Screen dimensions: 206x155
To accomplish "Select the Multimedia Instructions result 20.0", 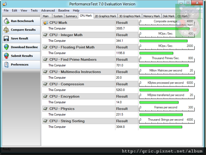I will point(119,77).
